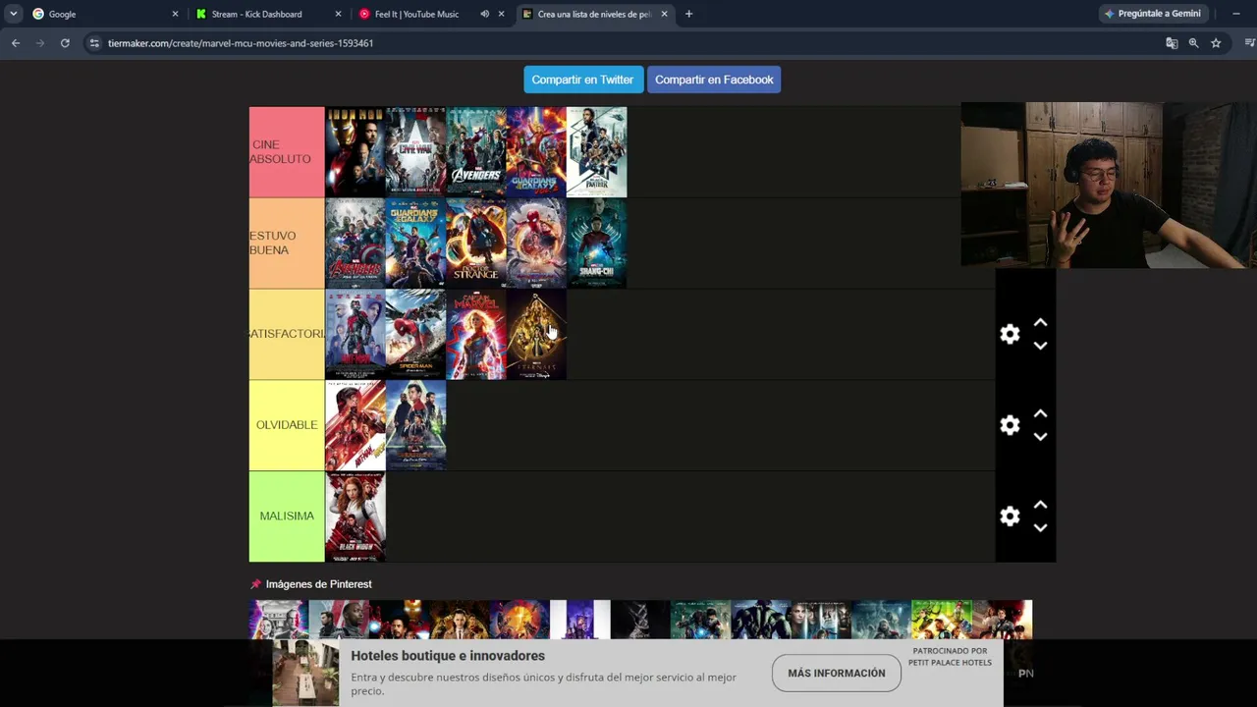Select the Ant-Man poster in Satisfactoria tier
The height and width of the screenshot is (707, 1257).
[x=355, y=334]
